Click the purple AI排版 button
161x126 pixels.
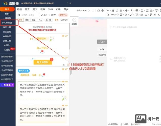coord(7,85)
